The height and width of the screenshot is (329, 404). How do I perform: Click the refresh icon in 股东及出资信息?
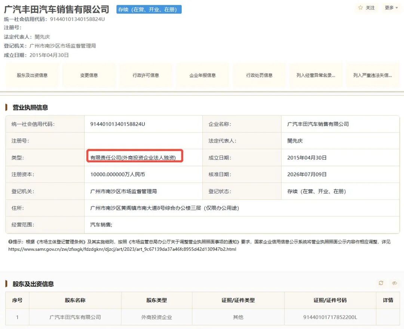pyautogui.click(x=381, y=283)
